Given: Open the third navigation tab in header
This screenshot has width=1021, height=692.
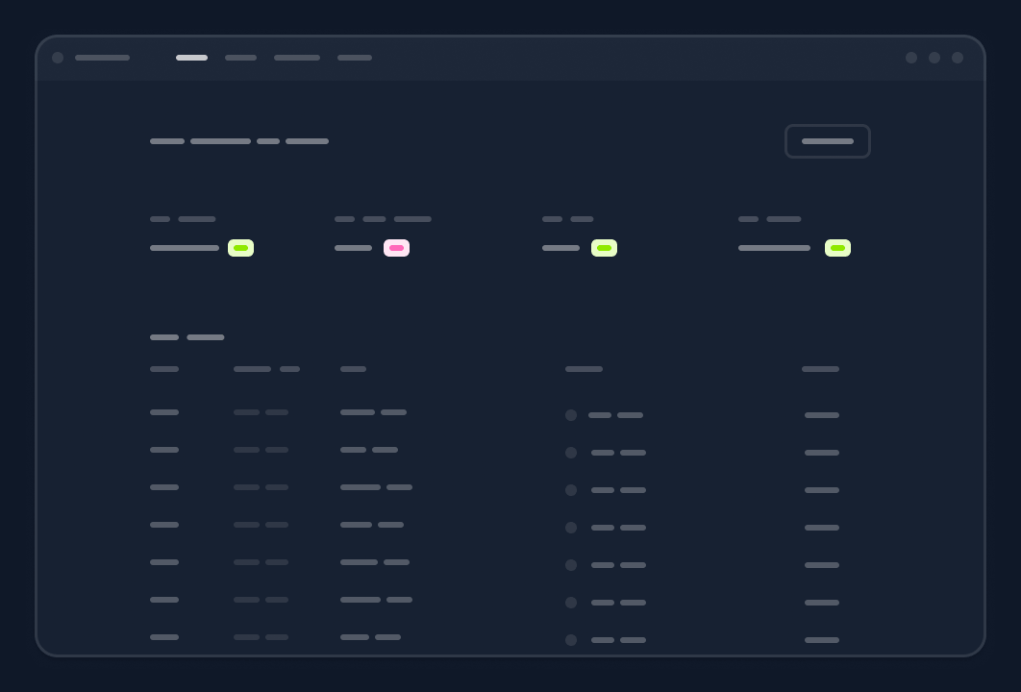Looking at the screenshot, I should coord(297,58).
